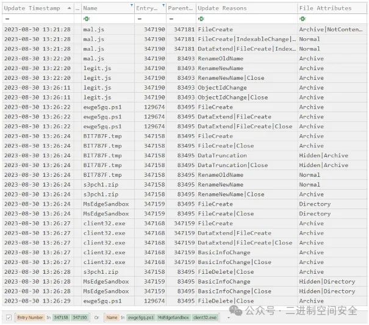Toggle the active filter checkbox at bottom

pos(9,317)
